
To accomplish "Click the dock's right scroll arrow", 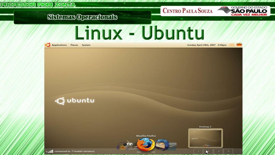I will click(x=153, y=152).
